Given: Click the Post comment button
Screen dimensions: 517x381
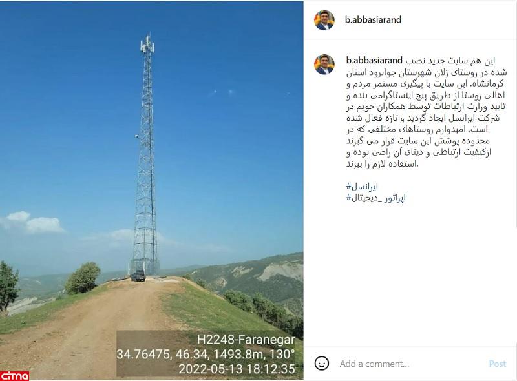Looking at the screenshot, I should pos(497,364).
